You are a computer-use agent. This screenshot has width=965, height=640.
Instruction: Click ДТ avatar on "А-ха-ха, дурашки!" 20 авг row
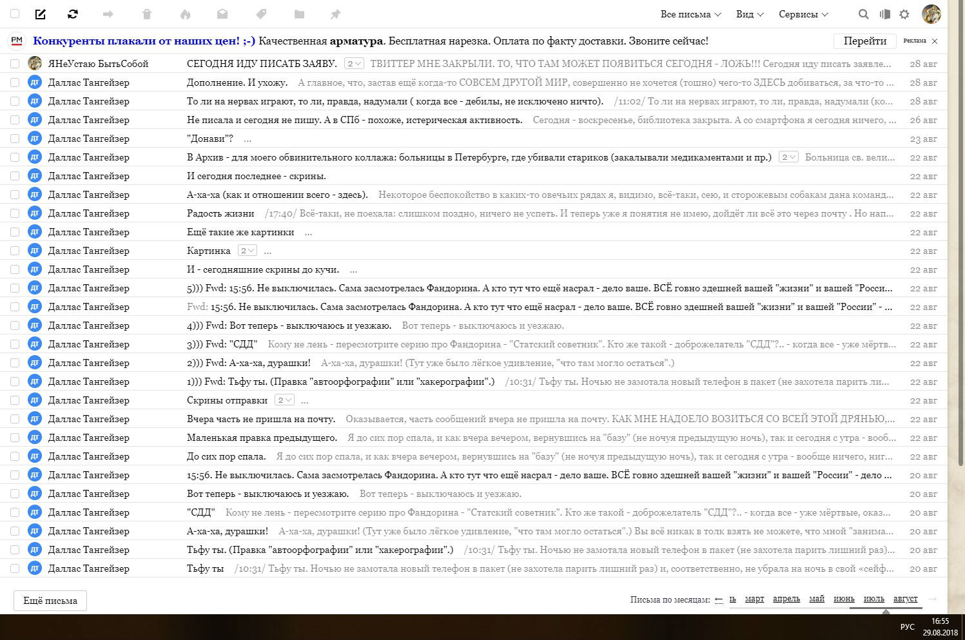[x=35, y=531]
